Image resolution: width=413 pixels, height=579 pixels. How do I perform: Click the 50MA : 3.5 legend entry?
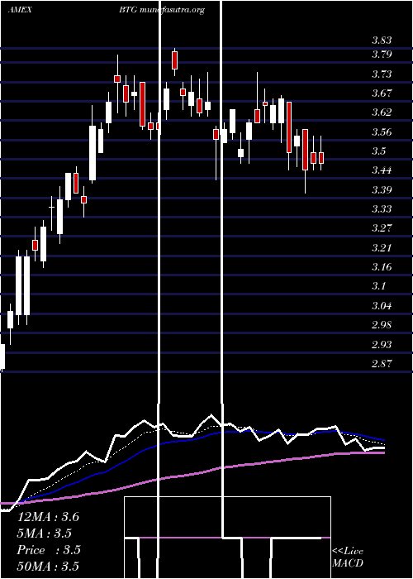tap(48, 566)
